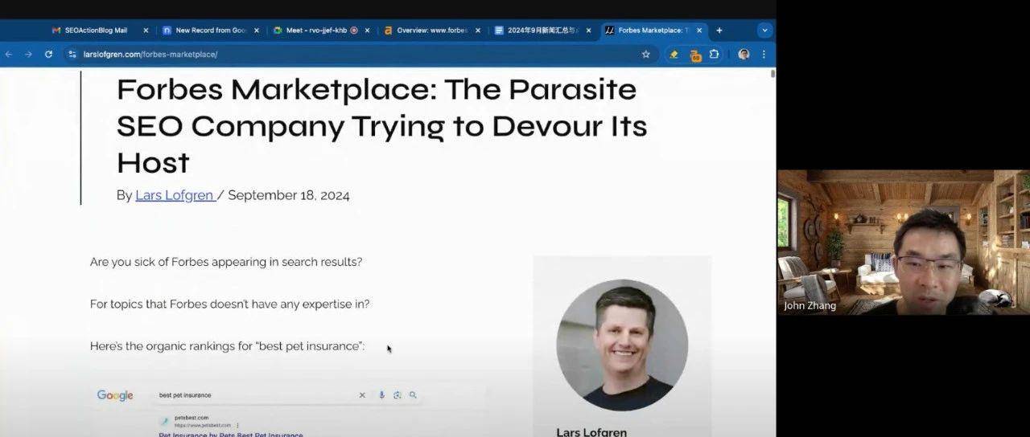The height and width of the screenshot is (437, 1030).
Task: Click the Lars Lofgren round profile photo
Action: click(x=622, y=345)
